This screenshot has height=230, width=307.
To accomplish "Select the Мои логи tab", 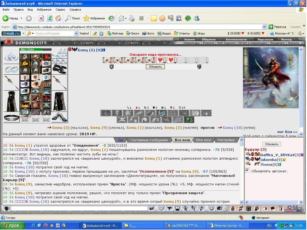I will [203, 140].
